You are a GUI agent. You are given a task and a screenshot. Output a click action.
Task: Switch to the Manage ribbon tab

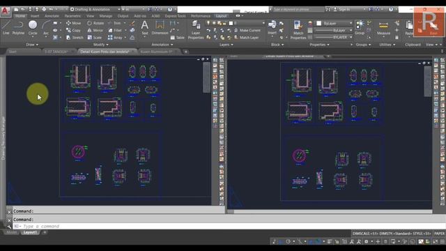[106, 16]
